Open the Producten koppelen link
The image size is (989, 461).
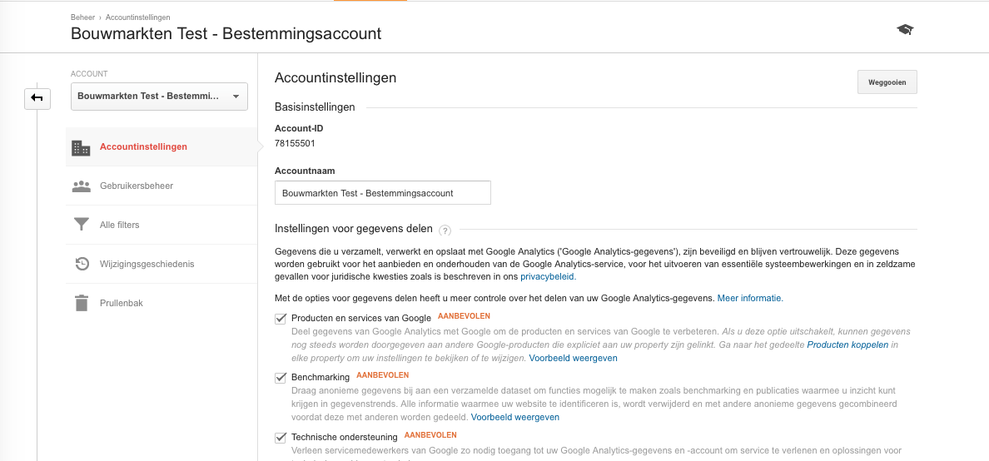pos(847,345)
